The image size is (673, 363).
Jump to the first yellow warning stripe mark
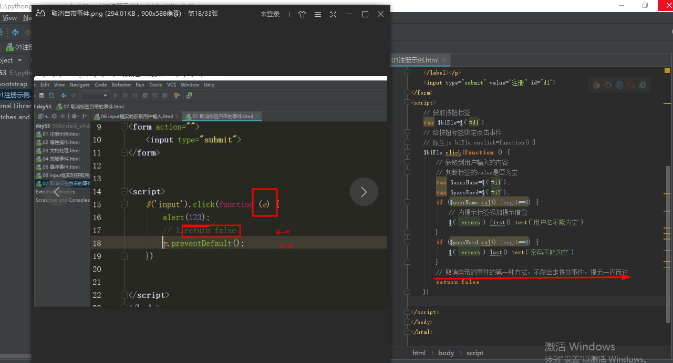(x=668, y=102)
